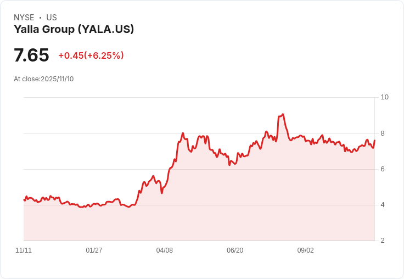The image size is (404, 279).
Task: Select the 09/02 date on the time axis
Action: click(x=306, y=250)
